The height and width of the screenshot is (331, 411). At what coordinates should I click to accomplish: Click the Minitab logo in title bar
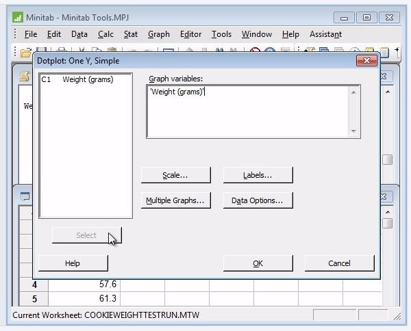click(x=18, y=18)
